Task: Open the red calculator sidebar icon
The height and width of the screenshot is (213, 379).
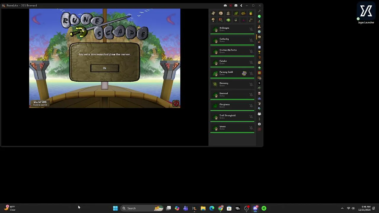Action: (x=259, y=93)
